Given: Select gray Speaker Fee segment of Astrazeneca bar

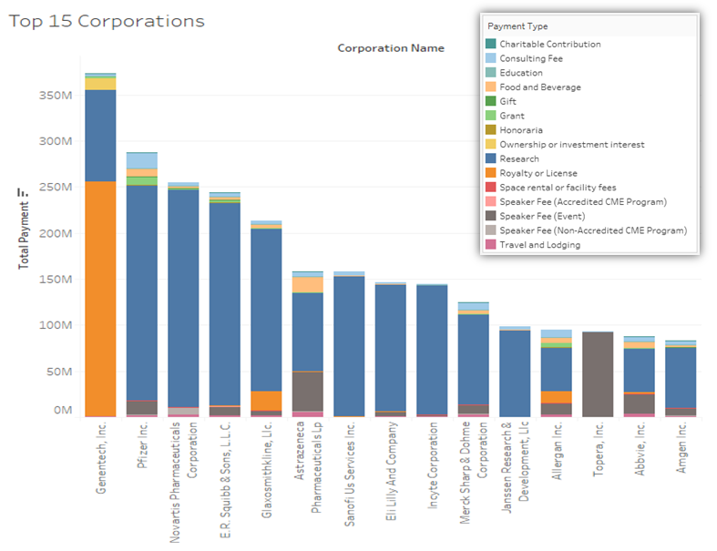Looking at the screenshot, I should click(308, 392).
